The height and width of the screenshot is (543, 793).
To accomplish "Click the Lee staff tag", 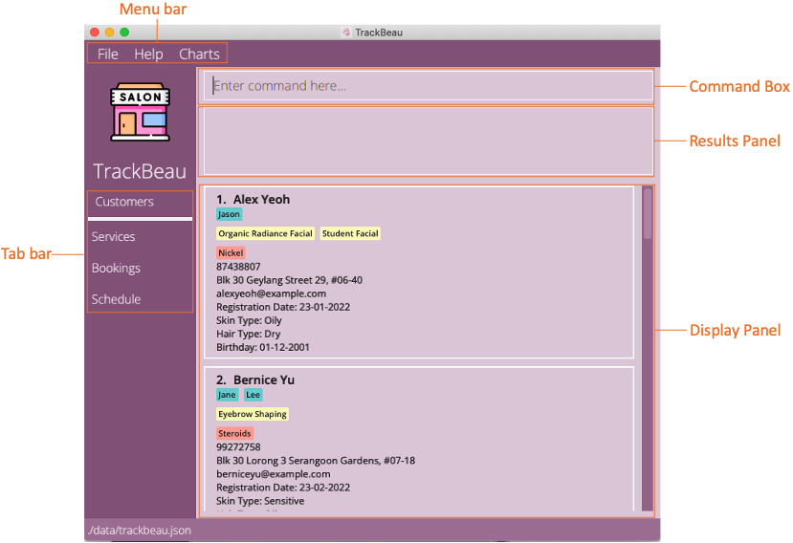I will pos(253,395).
